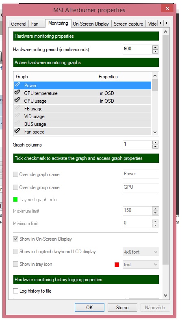
Task: Click main panel scroll up arrow
Action: (x=166, y=32)
